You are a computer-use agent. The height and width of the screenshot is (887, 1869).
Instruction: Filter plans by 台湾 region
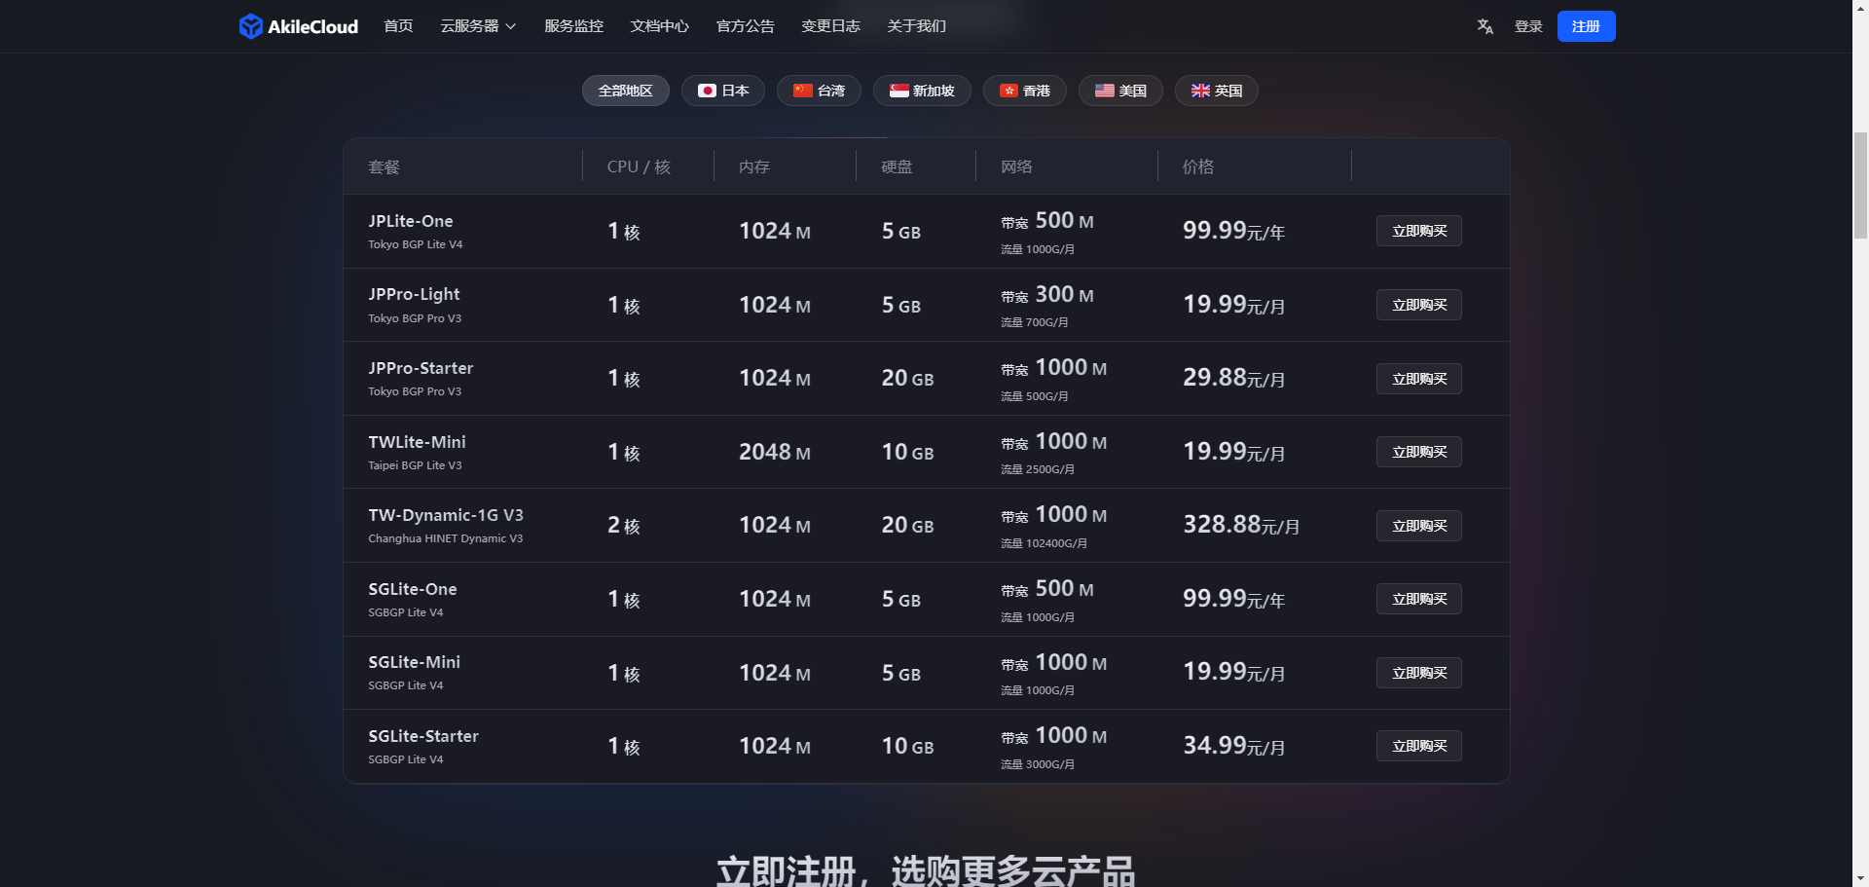click(819, 91)
